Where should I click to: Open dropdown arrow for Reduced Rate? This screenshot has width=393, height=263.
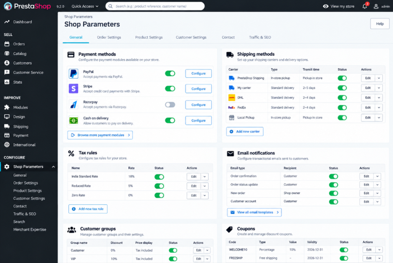(x=205, y=186)
